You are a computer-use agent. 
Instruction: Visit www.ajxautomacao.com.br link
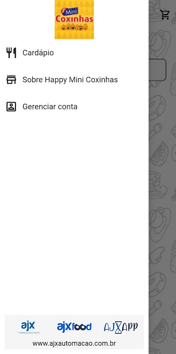point(74,344)
